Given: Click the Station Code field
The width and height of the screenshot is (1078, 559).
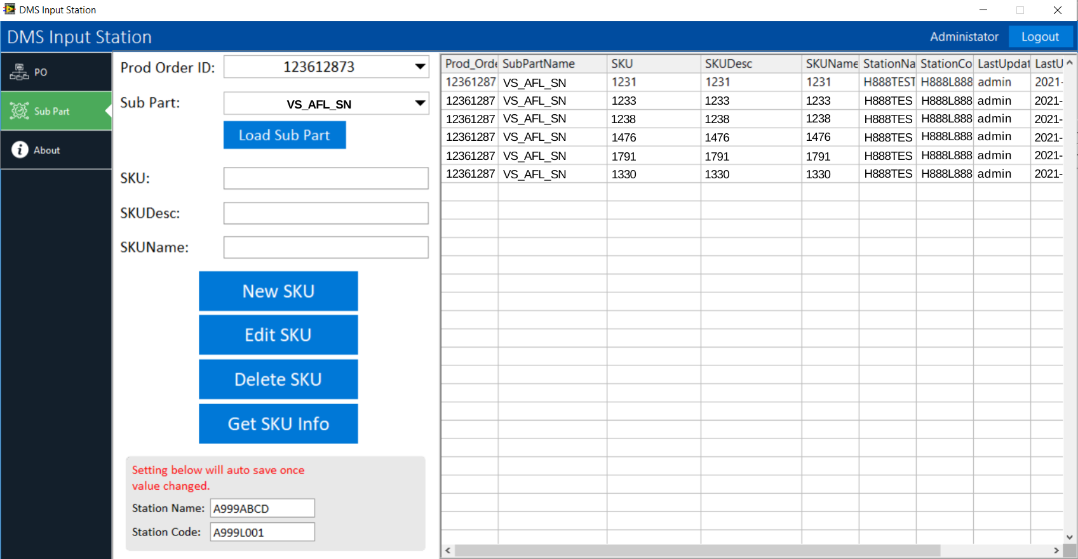Looking at the screenshot, I should [x=262, y=532].
